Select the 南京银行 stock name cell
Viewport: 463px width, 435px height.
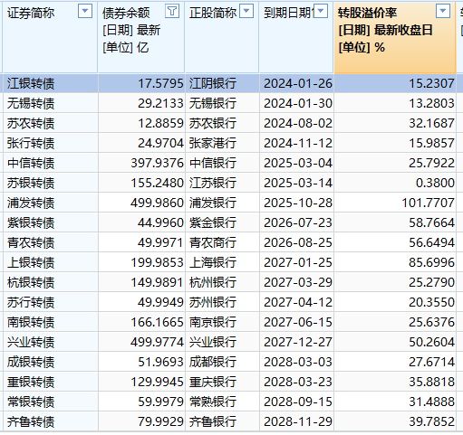[222, 322]
